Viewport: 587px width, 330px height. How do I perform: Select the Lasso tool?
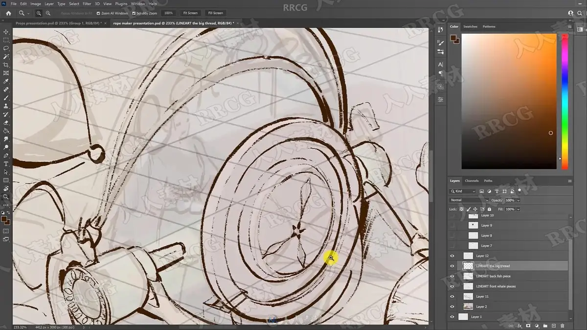point(6,48)
